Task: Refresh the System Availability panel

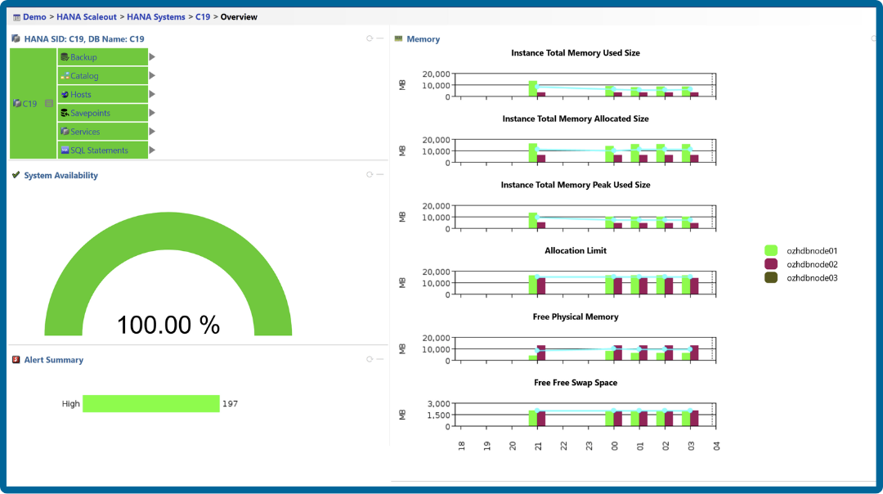Action: pos(370,175)
